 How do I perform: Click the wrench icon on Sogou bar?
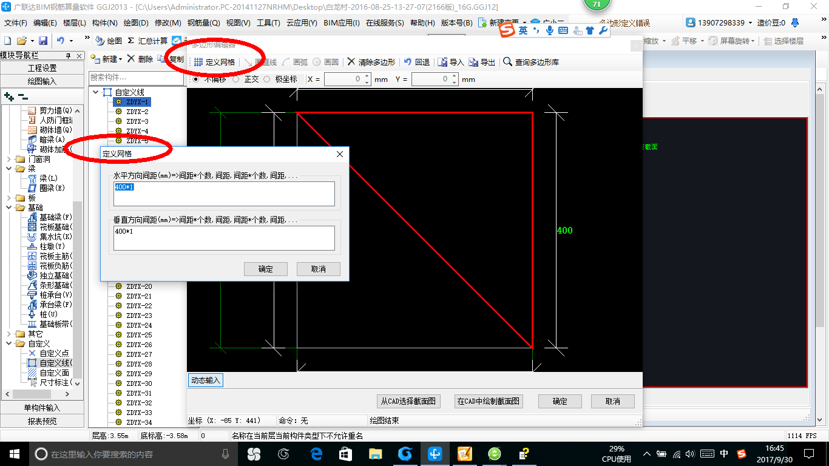click(x=603, y=30)
